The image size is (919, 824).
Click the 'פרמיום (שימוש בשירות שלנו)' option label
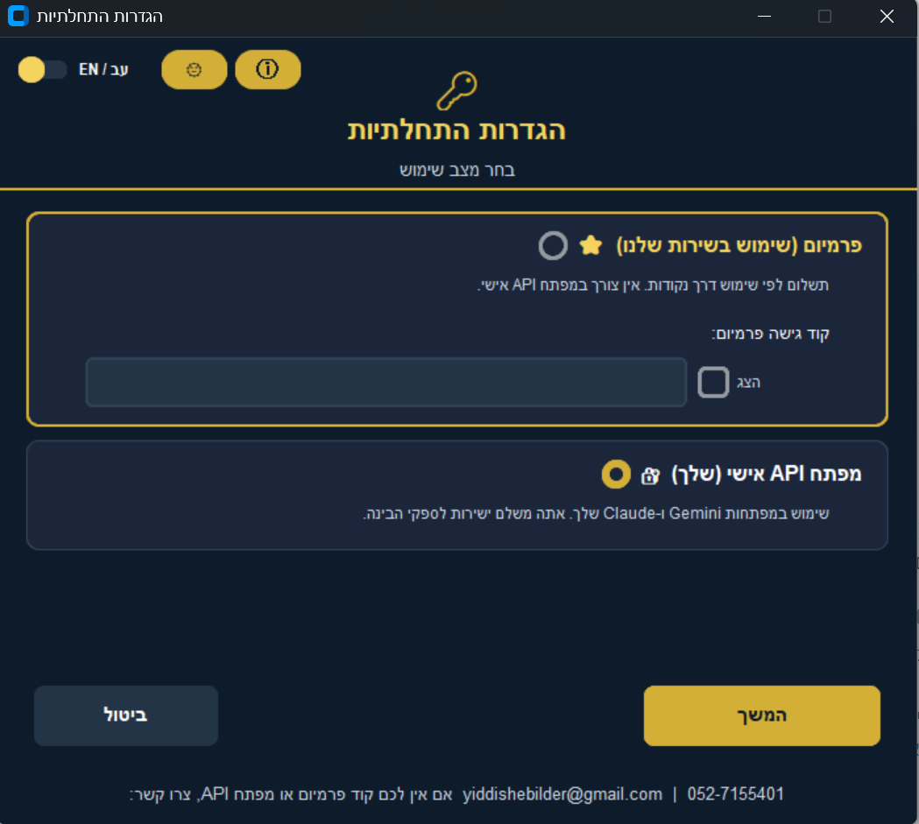pos(740,246)
